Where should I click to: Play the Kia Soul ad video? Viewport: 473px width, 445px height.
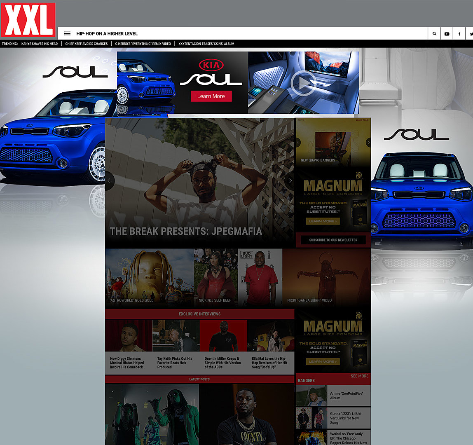[x=303, y=83]
